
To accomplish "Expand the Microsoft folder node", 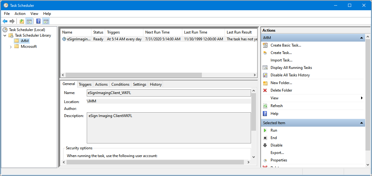I will coord(11,47).
